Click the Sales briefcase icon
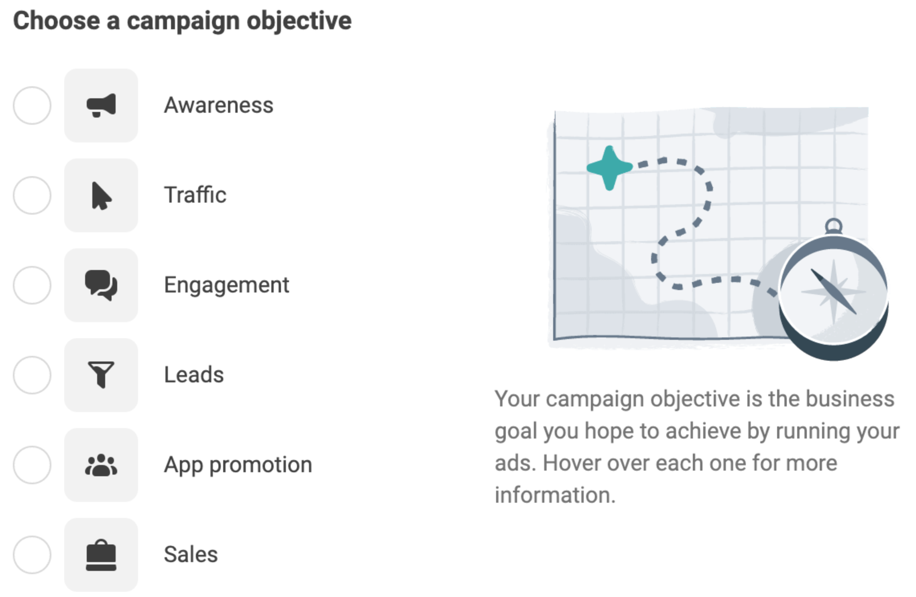The image size is (916, 597). (102, 555)
